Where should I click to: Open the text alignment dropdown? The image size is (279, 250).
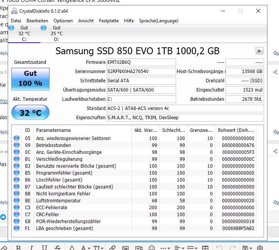179,248
